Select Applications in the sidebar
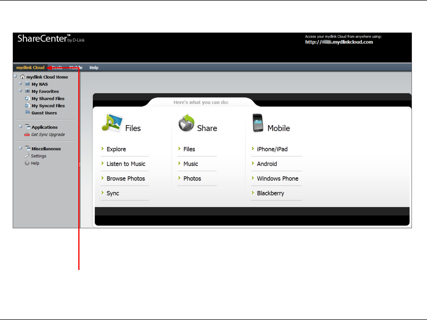Viewport: 427px width, 320px height. point(45,127)
